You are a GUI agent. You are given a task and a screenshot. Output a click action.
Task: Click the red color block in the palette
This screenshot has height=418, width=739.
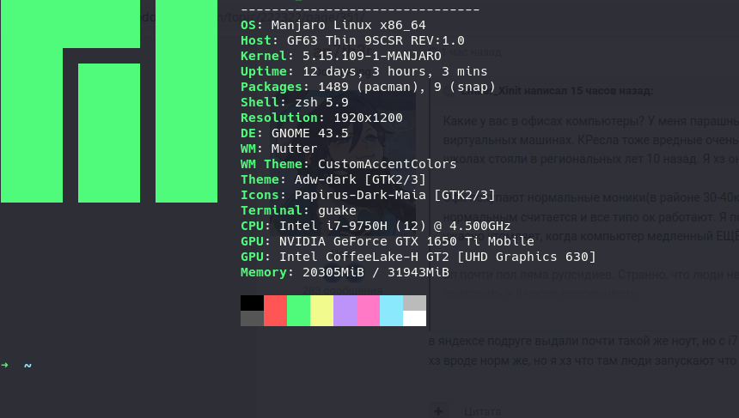275,311
